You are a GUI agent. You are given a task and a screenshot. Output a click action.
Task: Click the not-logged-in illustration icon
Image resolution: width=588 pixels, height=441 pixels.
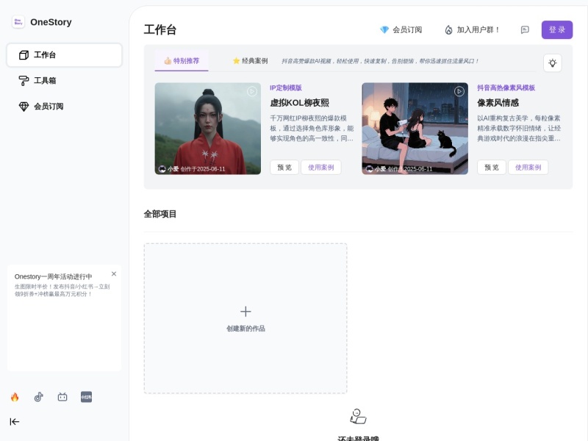[x=358, y=417]
